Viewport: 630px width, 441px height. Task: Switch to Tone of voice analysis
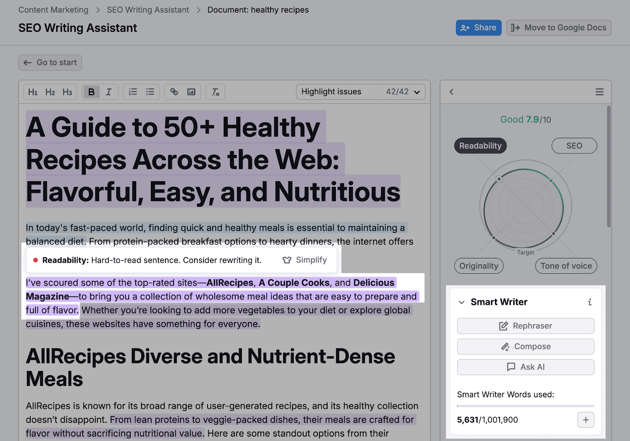[566, 266]
